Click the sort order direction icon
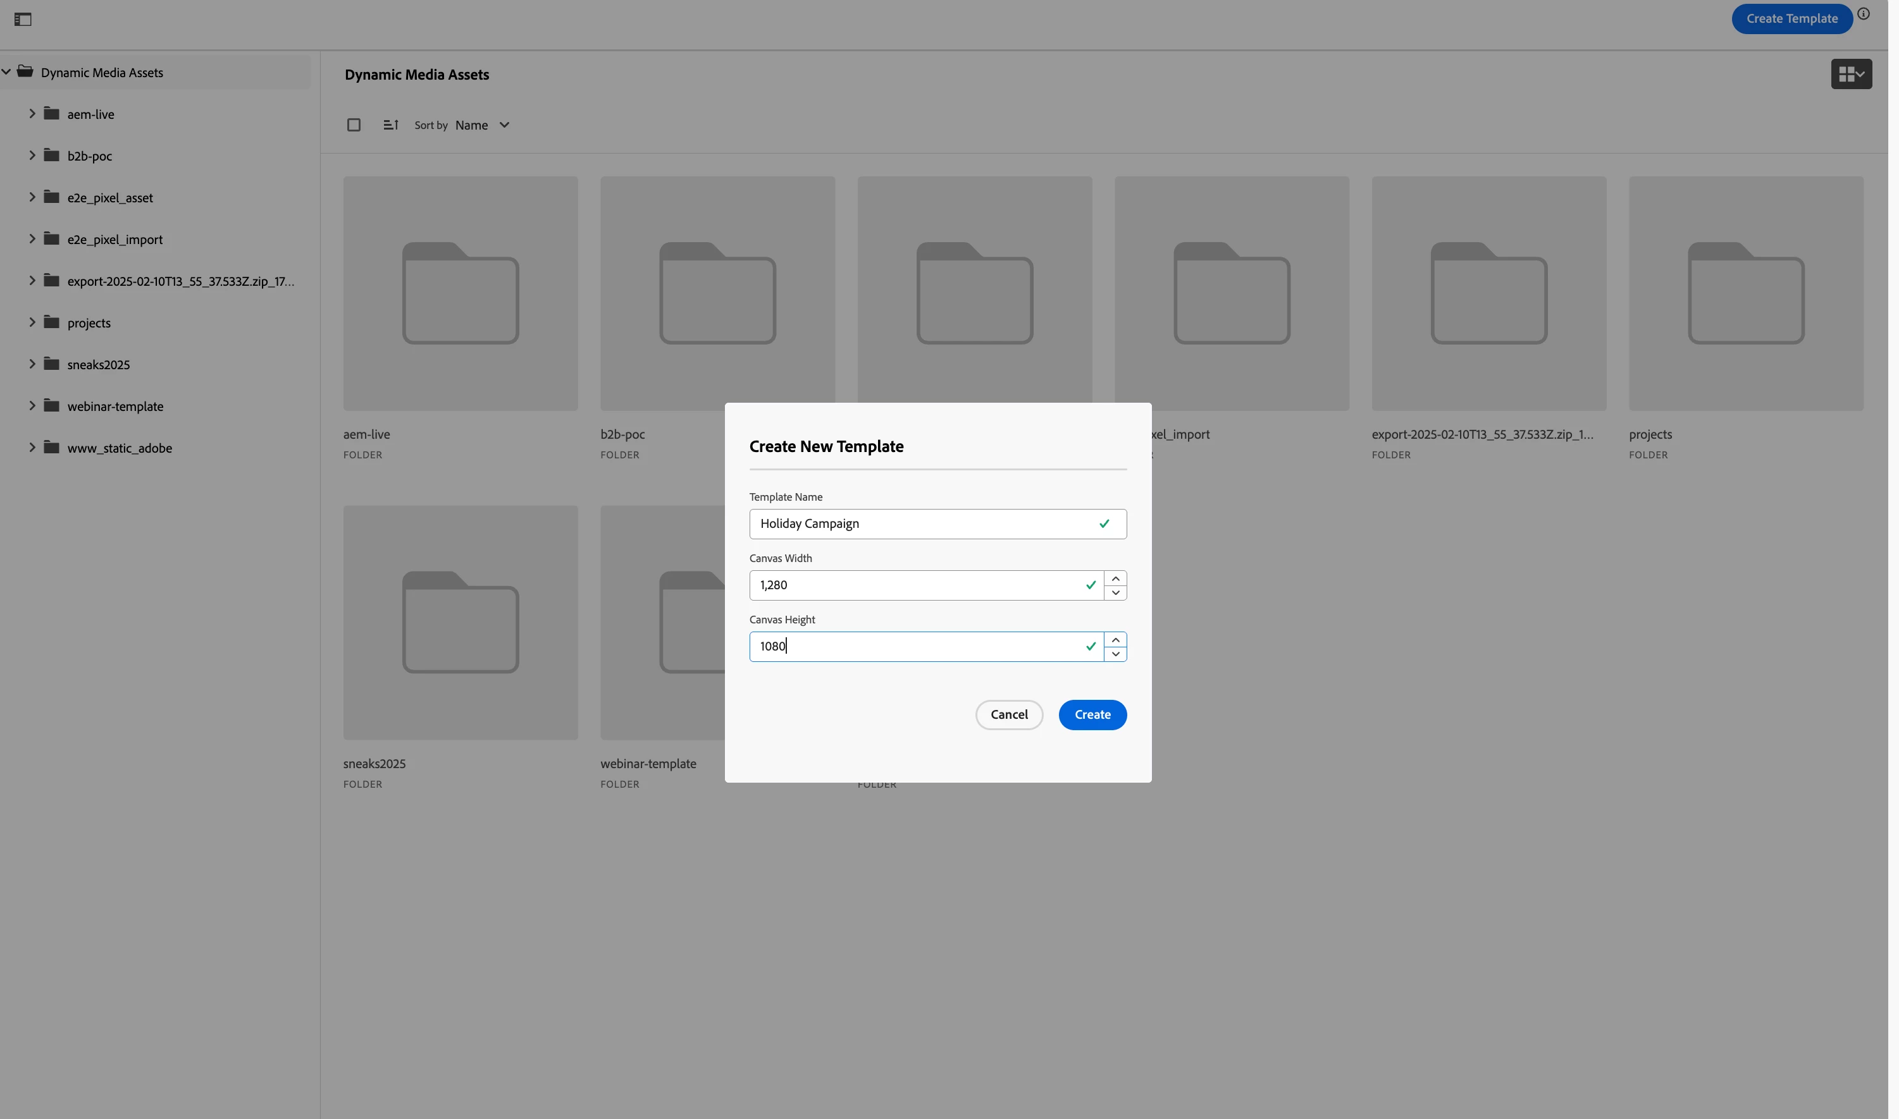1899x1119 pixels. (392, 125)
